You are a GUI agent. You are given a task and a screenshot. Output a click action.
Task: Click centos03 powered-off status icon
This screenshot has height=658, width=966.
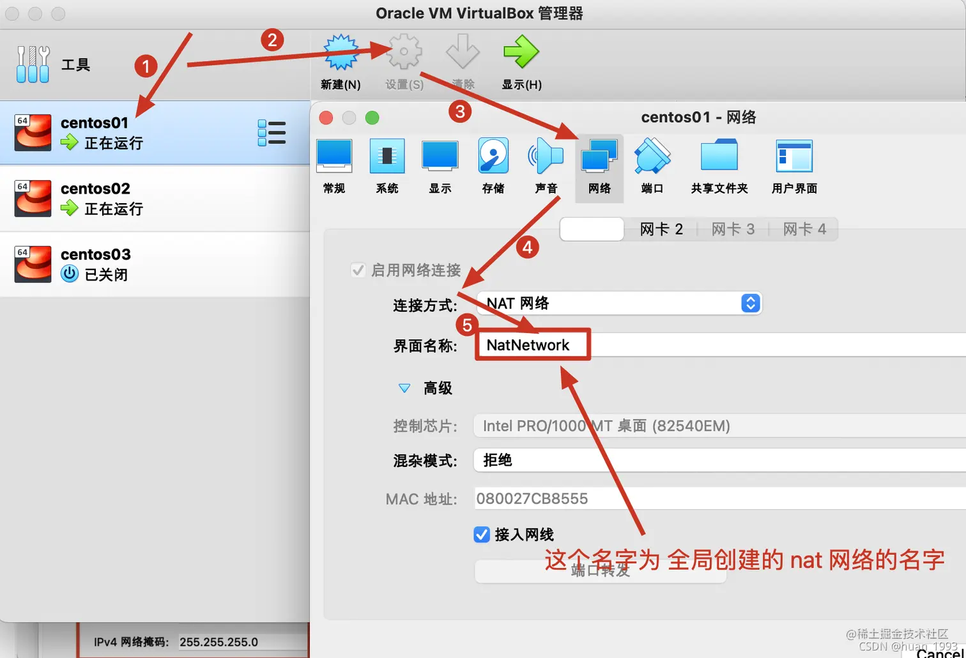70,274
